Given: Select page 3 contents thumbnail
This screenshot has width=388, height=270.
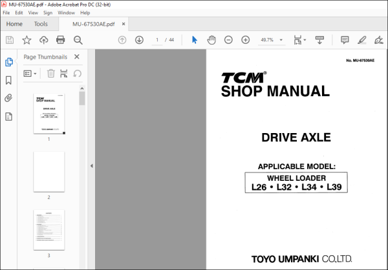Looking at the screenshot, I should pos(49,230).
